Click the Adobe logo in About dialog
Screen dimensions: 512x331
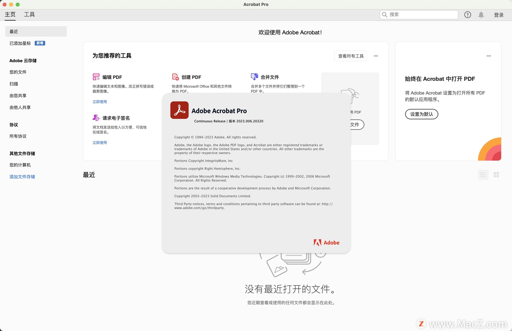click(x=326, y=243)
